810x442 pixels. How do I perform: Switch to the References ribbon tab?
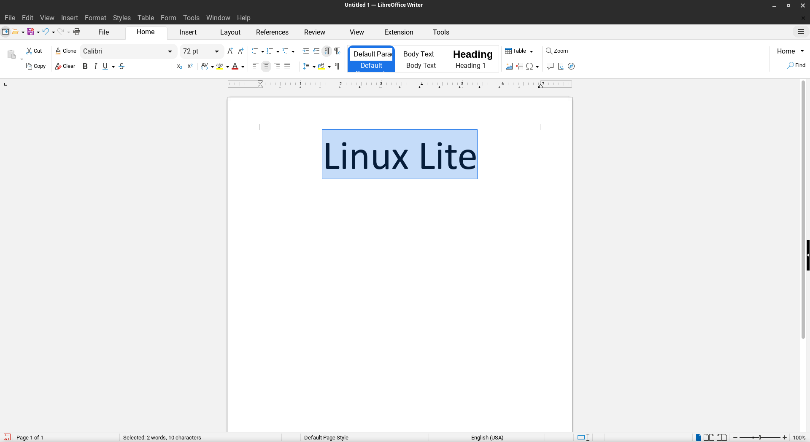tap(272, 32)
